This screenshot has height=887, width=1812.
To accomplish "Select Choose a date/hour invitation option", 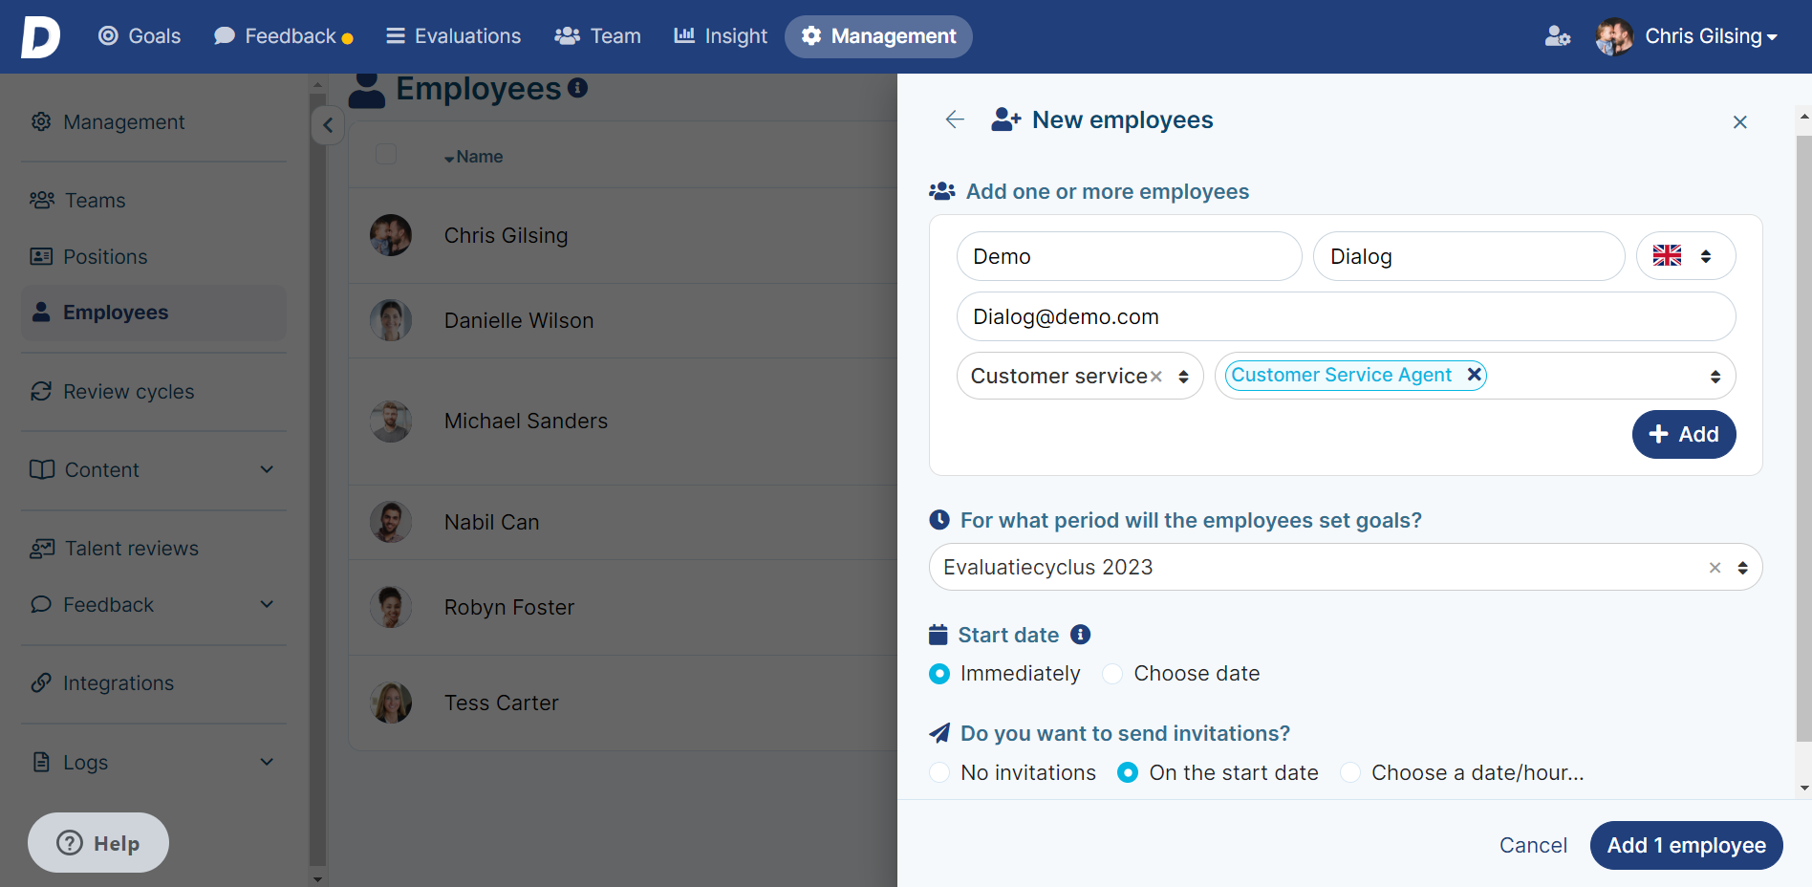I will pyautogui.click(x=1350, y=772).
